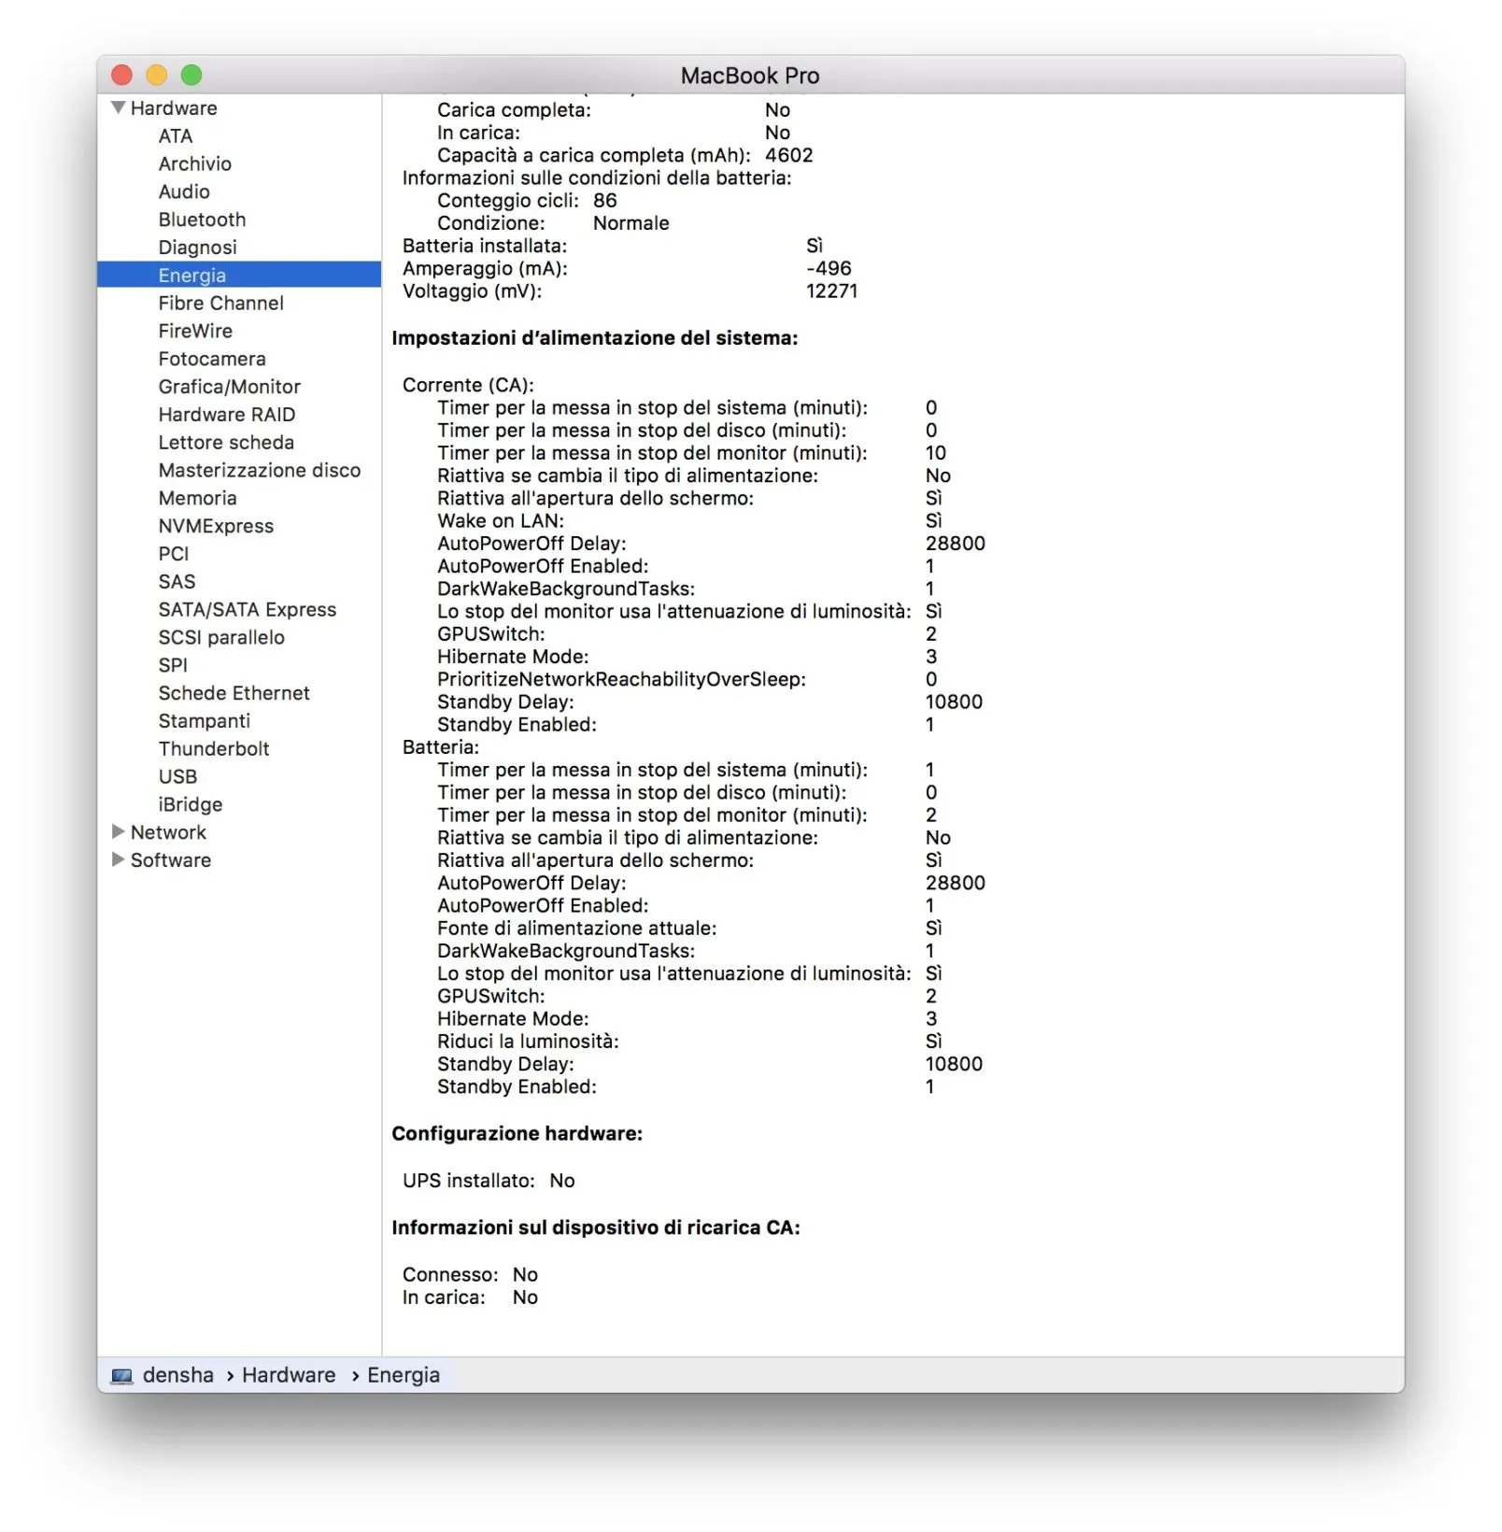Viewport: 1502px width, 1532px height.
Task: Click the Fonte di alimentazione attuale label
Action: tap(576, 929)
